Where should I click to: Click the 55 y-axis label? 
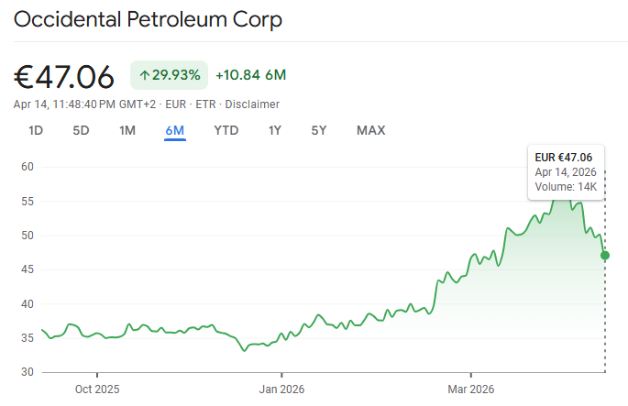point(28,201)
